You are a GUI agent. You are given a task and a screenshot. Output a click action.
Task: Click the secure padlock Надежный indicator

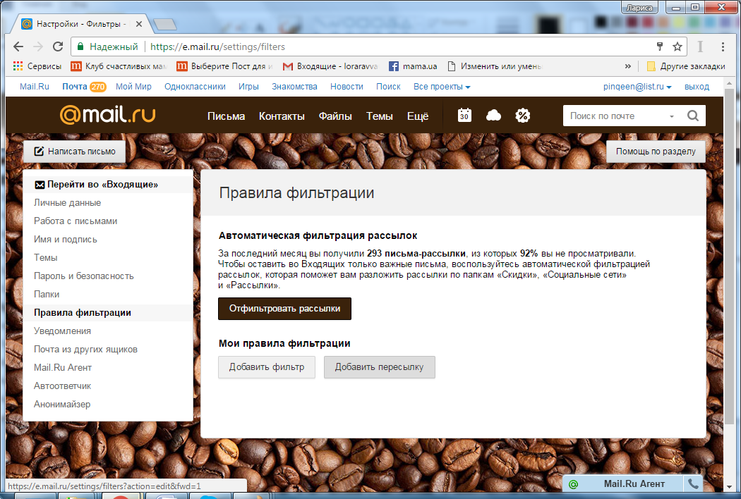(x=107, y=47)
